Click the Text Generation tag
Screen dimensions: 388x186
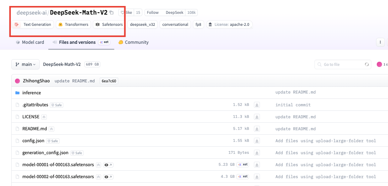point(33,25)
